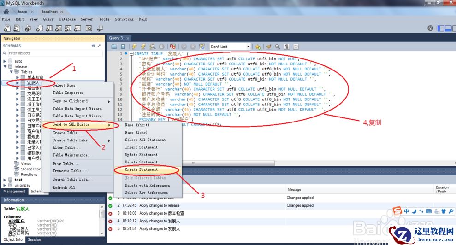Switch to the Object Info tab
The width and height of the screenshot is (456, 245).
pos(13,239)
